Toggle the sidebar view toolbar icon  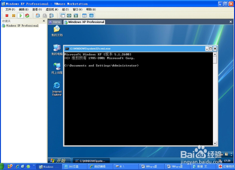pos(63,16)
